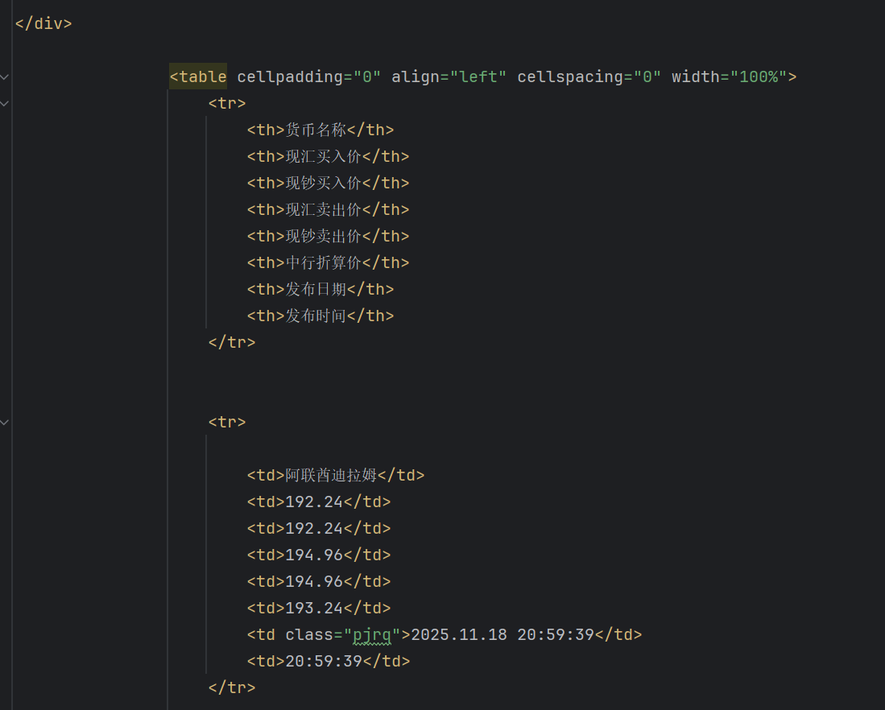
Task: Click the closing div tag
Action: [43, 23]
